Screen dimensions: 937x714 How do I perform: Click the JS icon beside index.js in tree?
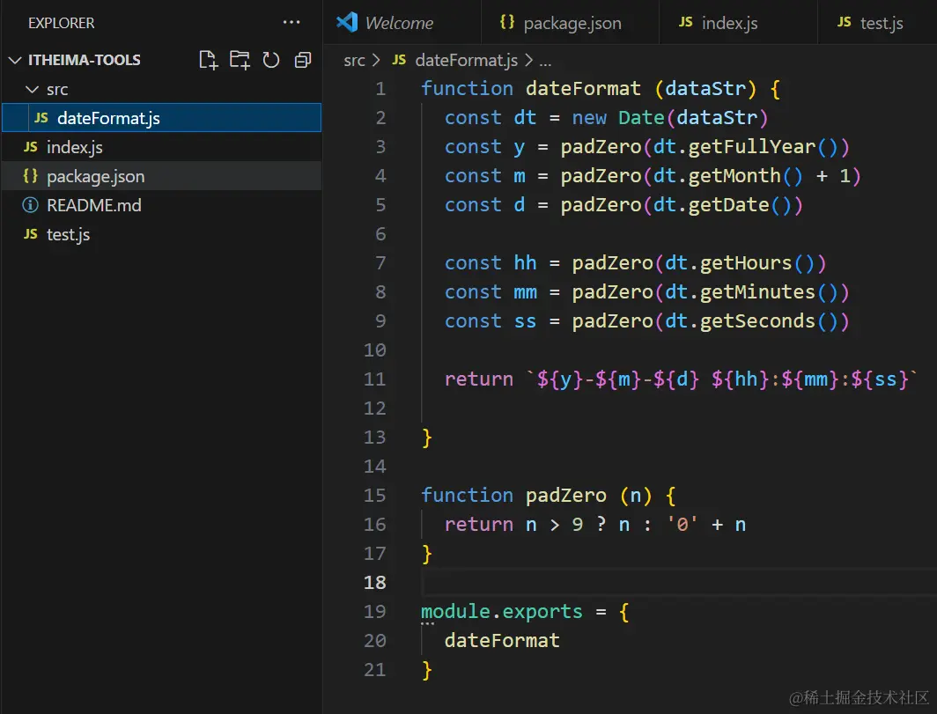pyautogui.click(x=31, y=147)
